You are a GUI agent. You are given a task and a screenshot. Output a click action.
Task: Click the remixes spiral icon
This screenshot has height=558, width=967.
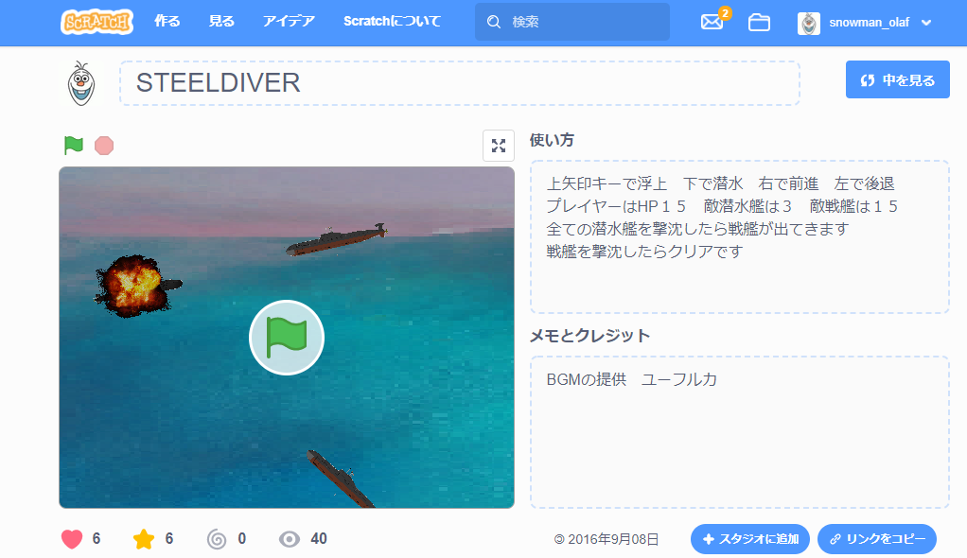217,539
